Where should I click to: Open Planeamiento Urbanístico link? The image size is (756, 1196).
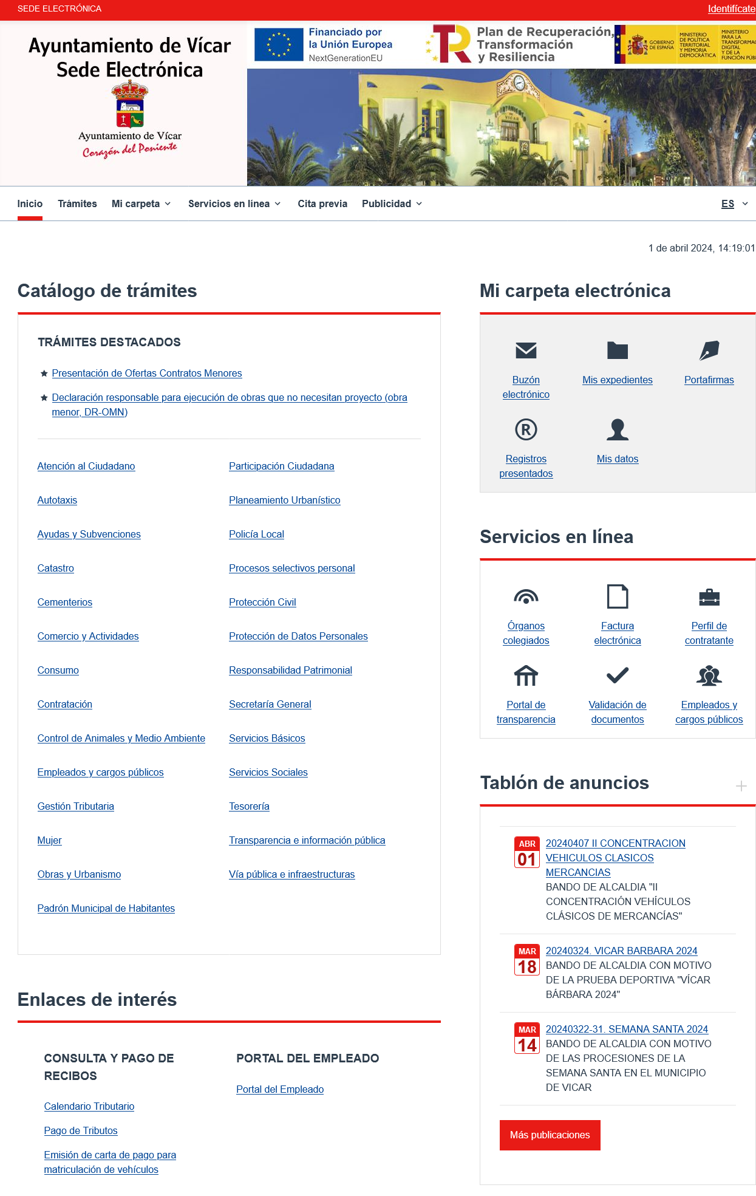(284, 500)
